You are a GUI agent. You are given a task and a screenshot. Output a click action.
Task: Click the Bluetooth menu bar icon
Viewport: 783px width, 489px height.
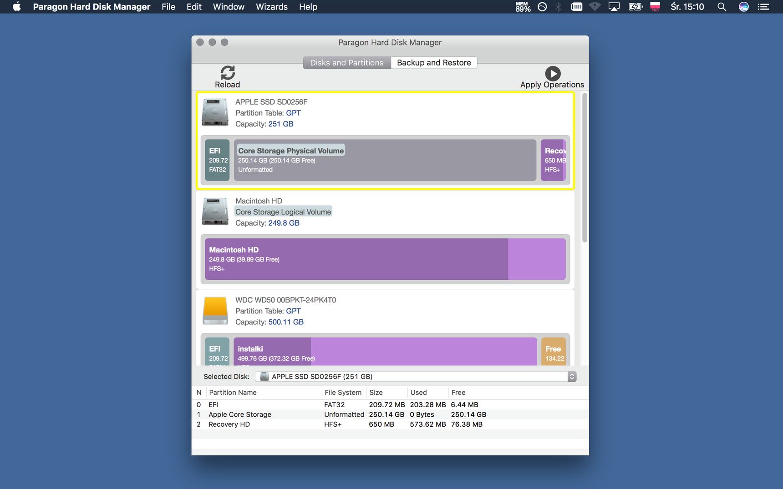coord(558,7)
